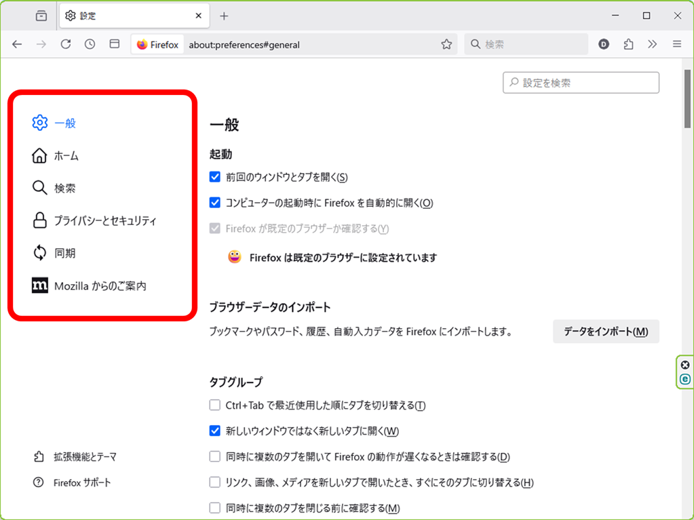Focus the 設定を検索 search field
Viewport: 694px width, 520px height.
click(x=581, y=83)
